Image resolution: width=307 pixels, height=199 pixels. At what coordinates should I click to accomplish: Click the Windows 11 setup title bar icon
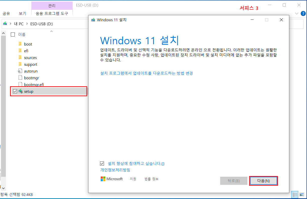coord(93,20)
